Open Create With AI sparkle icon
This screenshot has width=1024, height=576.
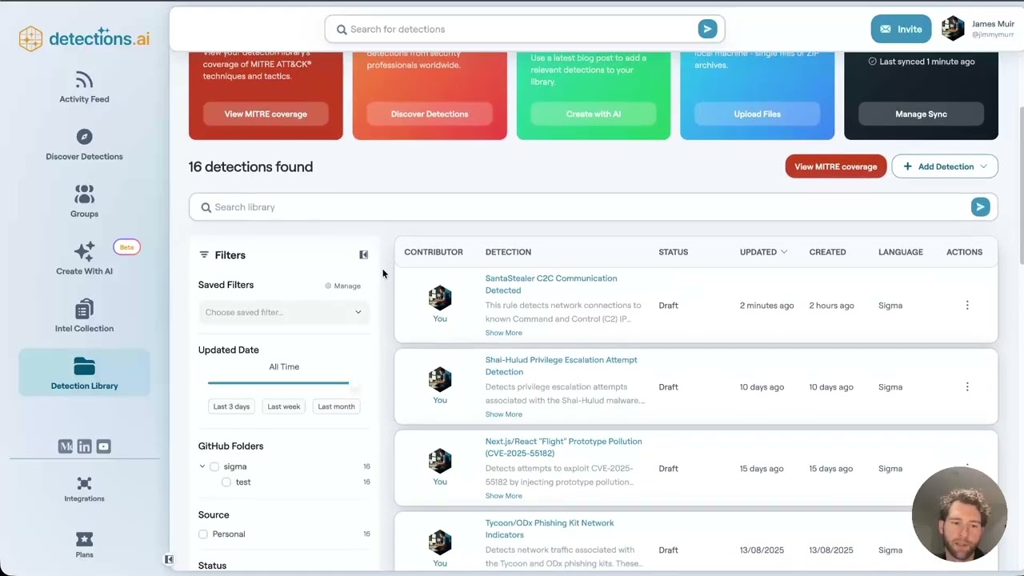84,251
